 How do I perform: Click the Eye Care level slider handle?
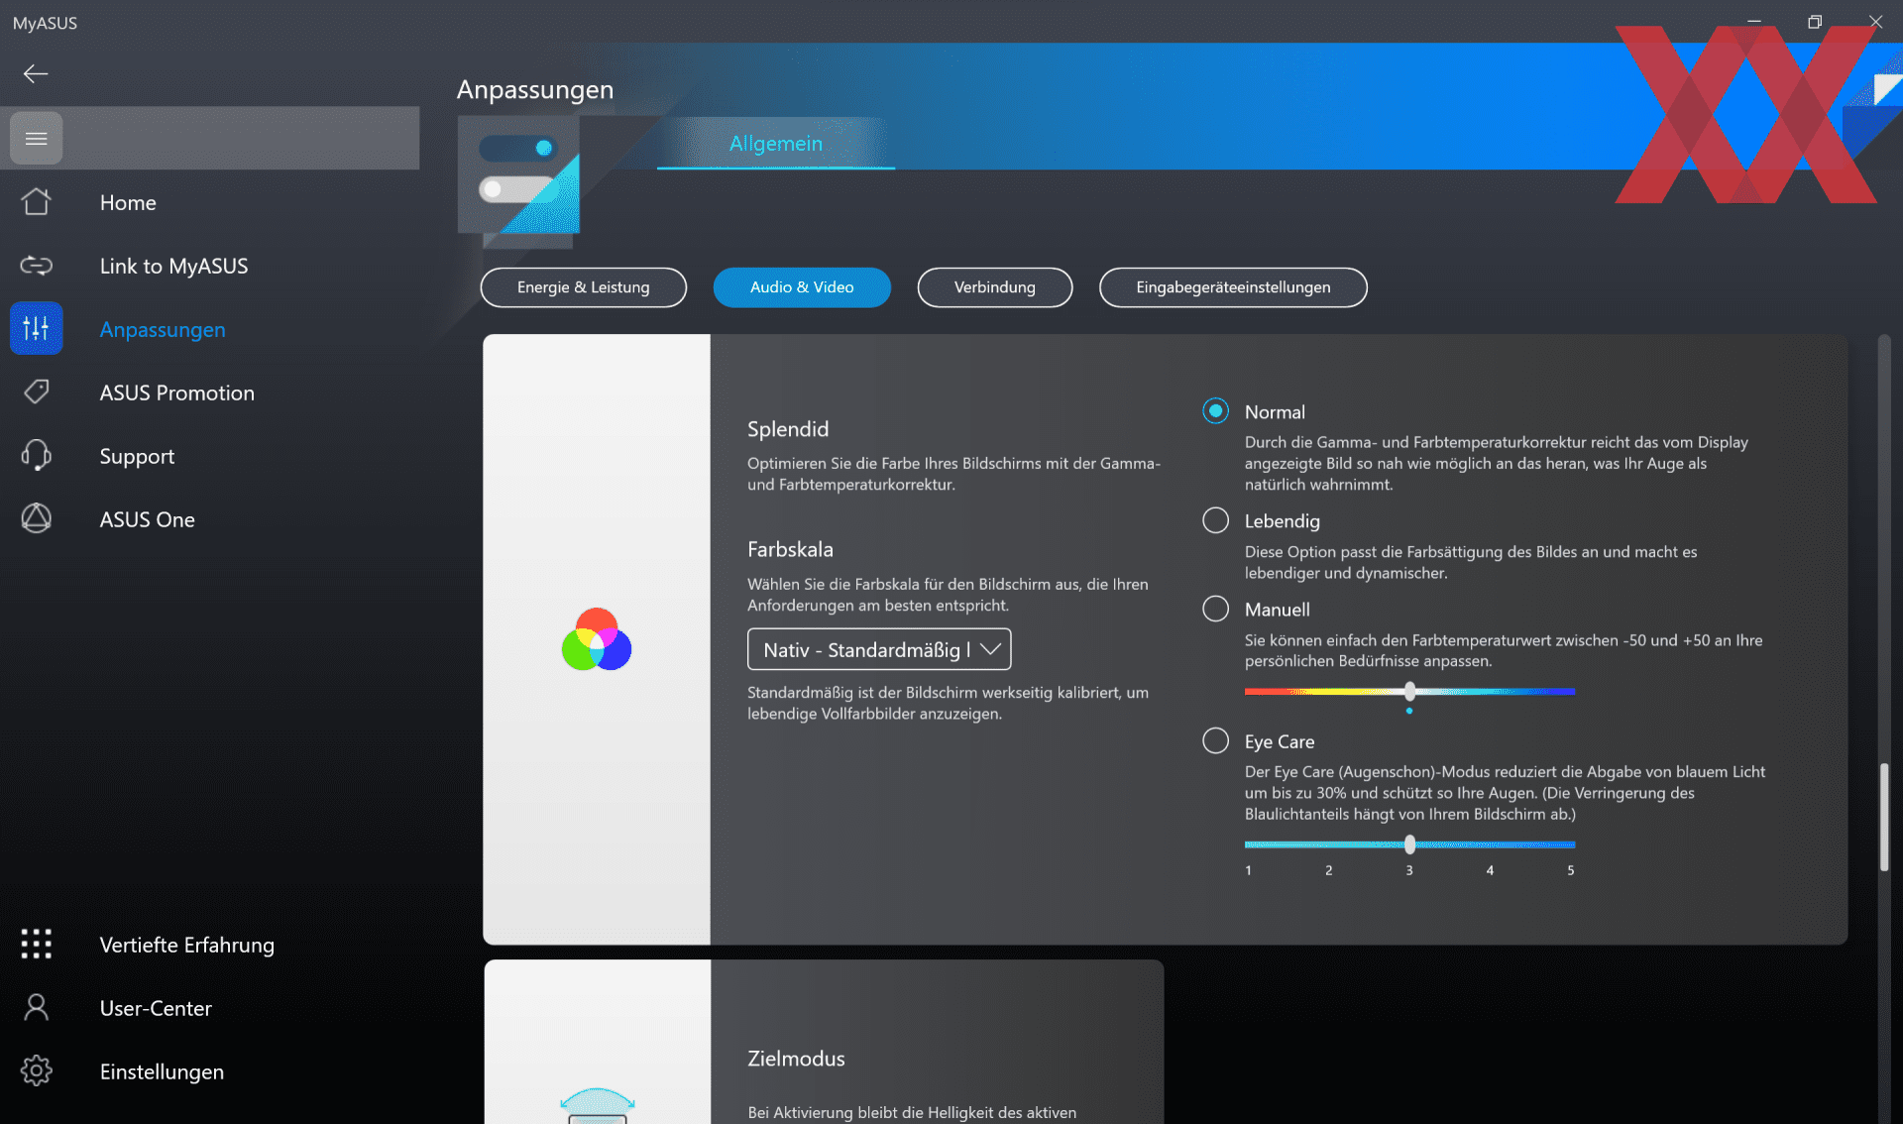click(1409, 844)
